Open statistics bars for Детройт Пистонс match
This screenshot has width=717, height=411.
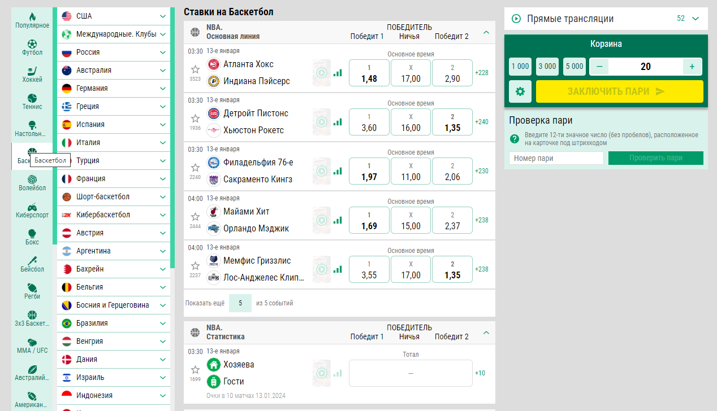tap(338, 122)
